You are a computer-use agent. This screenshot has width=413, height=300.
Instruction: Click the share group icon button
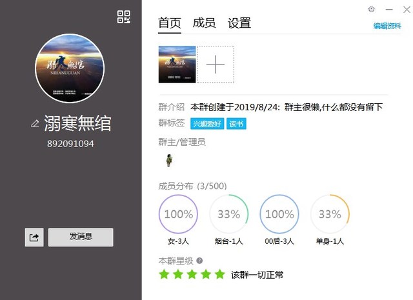(x=34, y=237)
